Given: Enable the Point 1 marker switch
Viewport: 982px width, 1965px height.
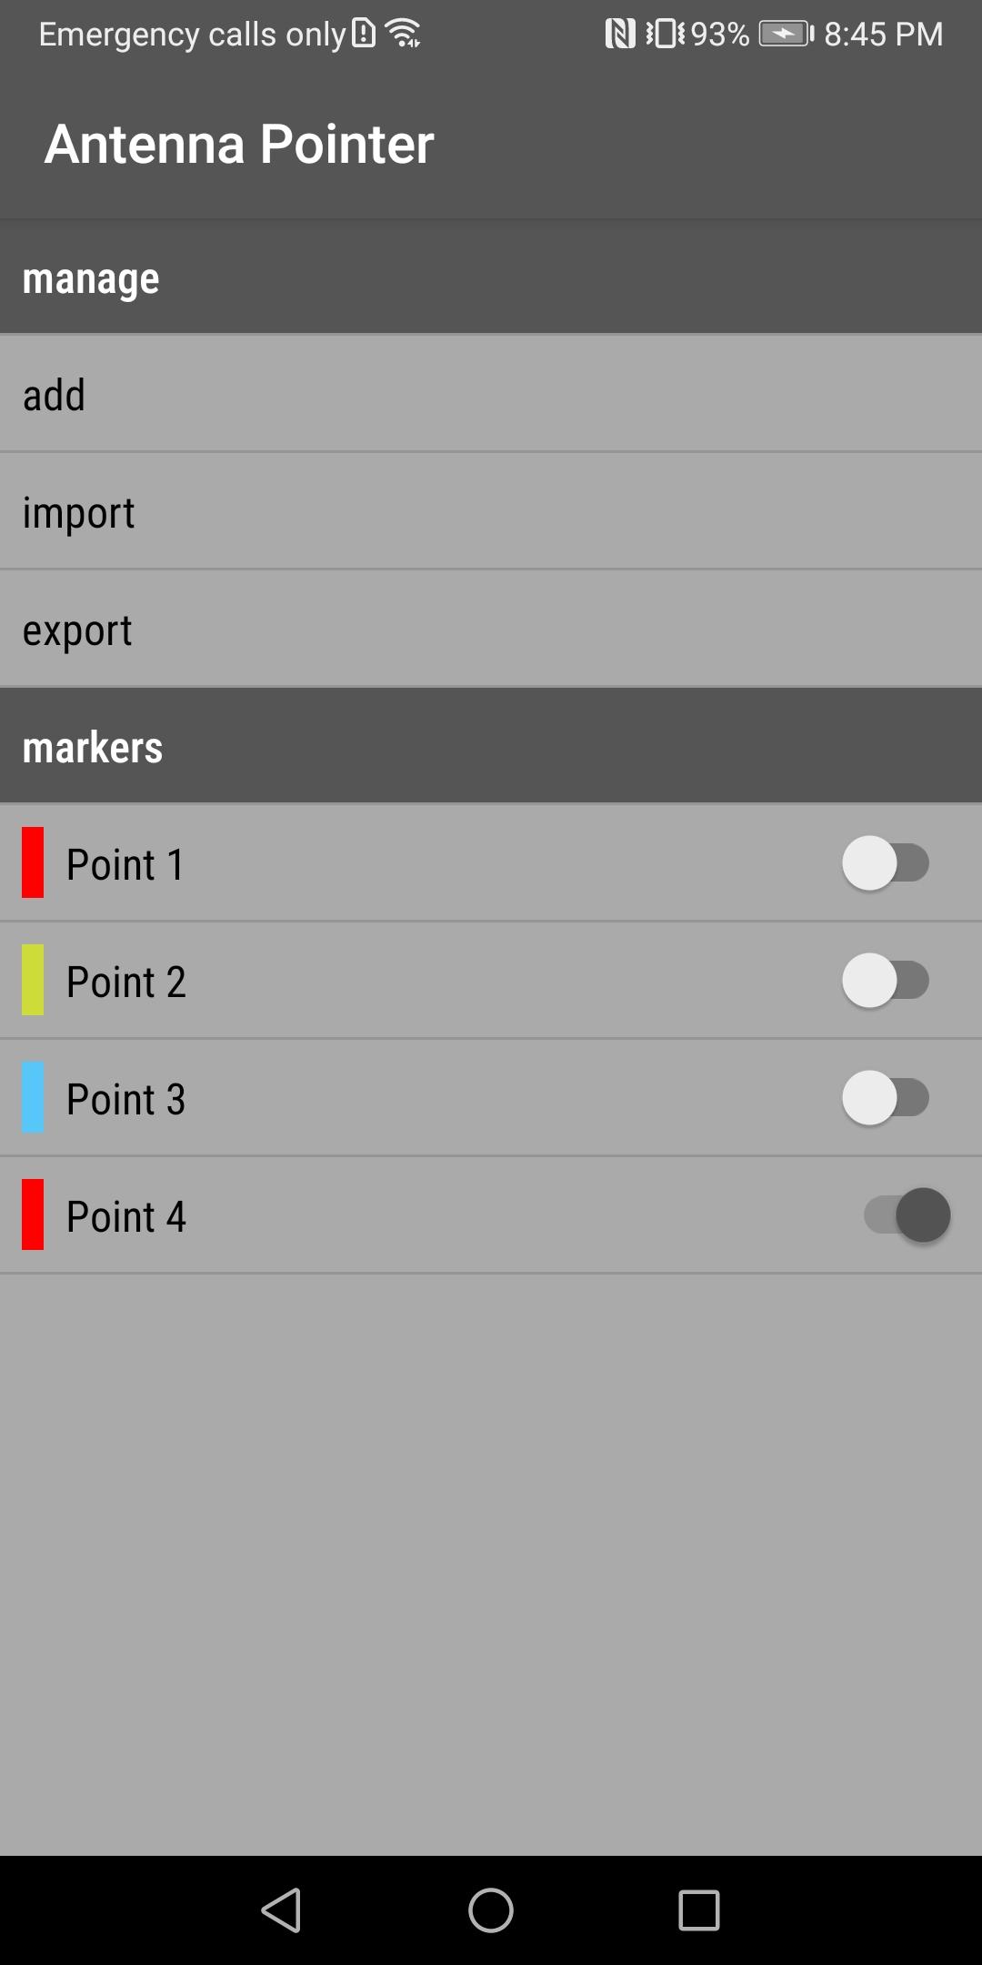Looking at the screenshot, I should point(886,862).
